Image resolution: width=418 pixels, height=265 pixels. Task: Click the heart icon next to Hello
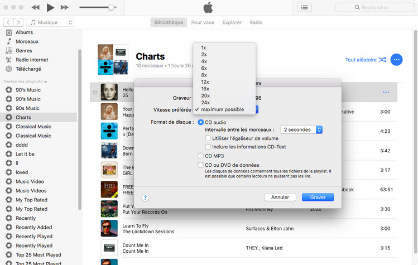tap(95, 92)
